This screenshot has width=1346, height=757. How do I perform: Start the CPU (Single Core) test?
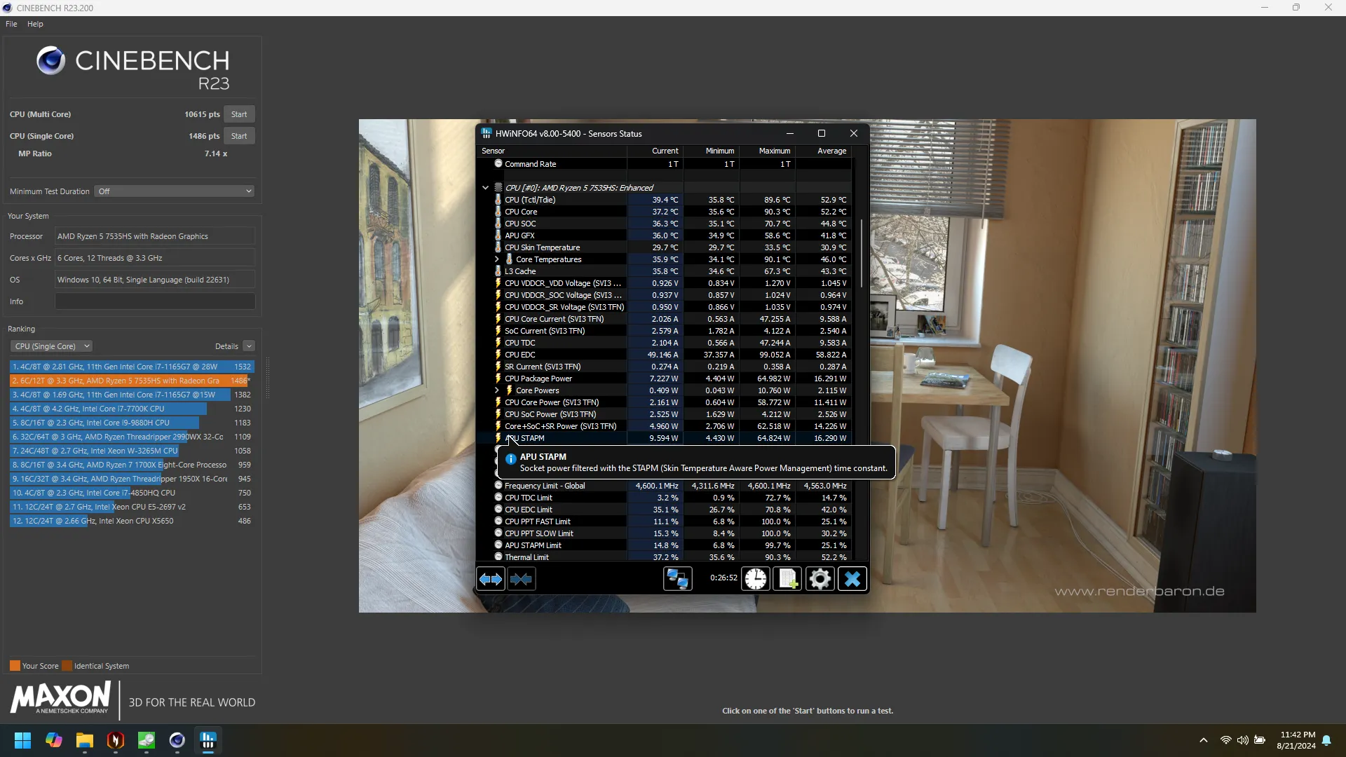point(239,136)
